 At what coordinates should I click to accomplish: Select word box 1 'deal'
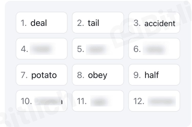coord(42,23)
